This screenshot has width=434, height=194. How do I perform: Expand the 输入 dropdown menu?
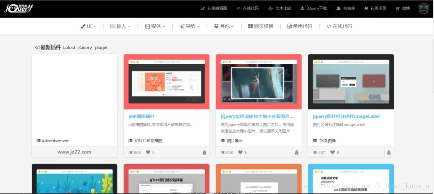point(121,26)
